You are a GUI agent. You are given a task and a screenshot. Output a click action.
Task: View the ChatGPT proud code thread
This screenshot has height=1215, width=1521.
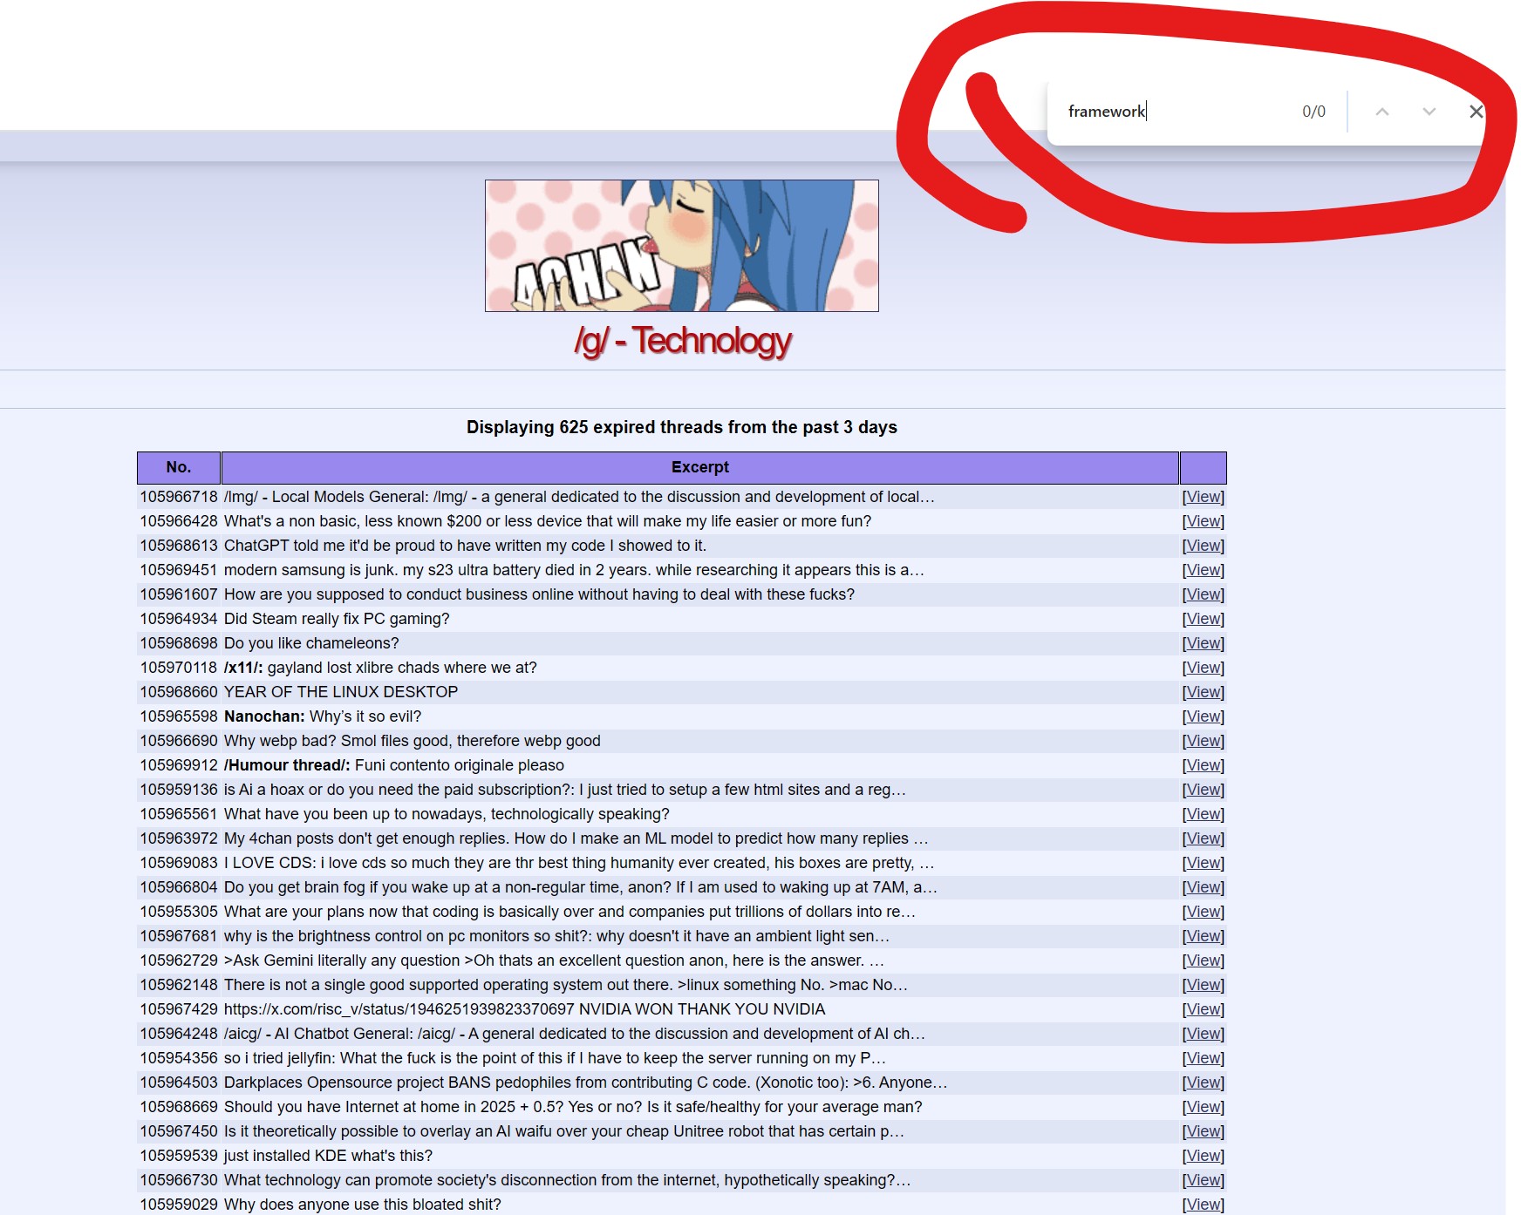(1204, 546)
